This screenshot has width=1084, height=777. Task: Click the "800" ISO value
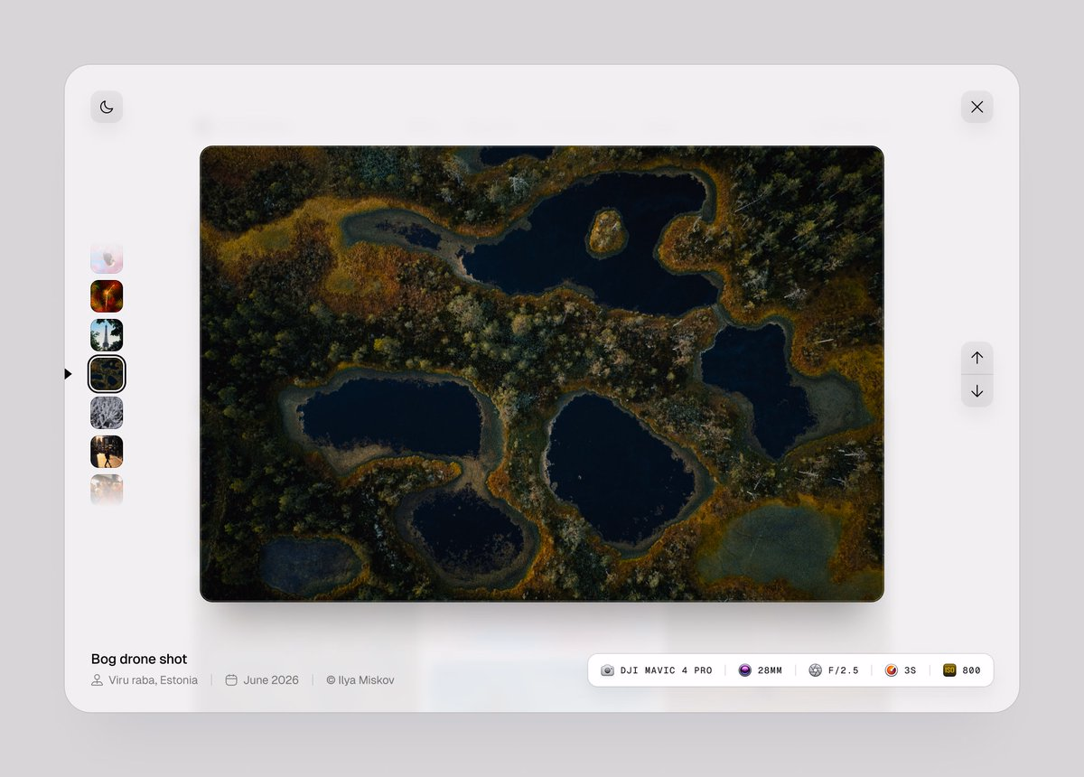click(x=972, y=670)
